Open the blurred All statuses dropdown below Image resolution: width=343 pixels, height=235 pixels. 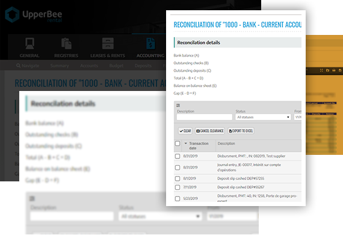coord(160,216)
